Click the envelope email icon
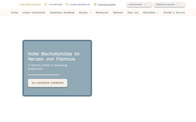The height and width of the screenshot is (122, 196). tap(67, 5)
